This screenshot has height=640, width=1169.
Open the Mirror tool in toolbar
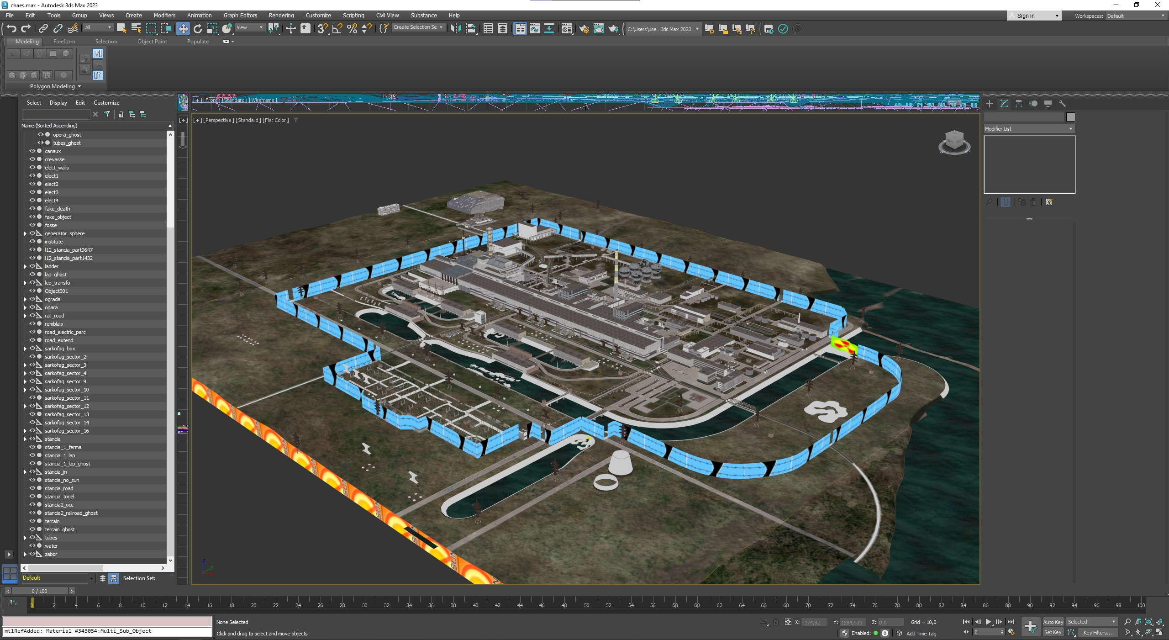[x=455, y=29]
